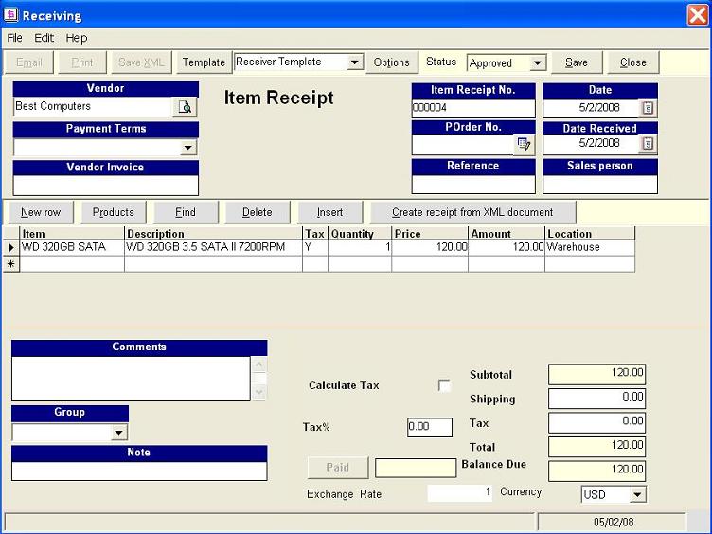712x534 pixels.
Task: Click the Delete row button
Action: tap(257, 212)
